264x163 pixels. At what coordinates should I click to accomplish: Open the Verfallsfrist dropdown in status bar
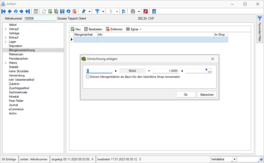point(235,159)
